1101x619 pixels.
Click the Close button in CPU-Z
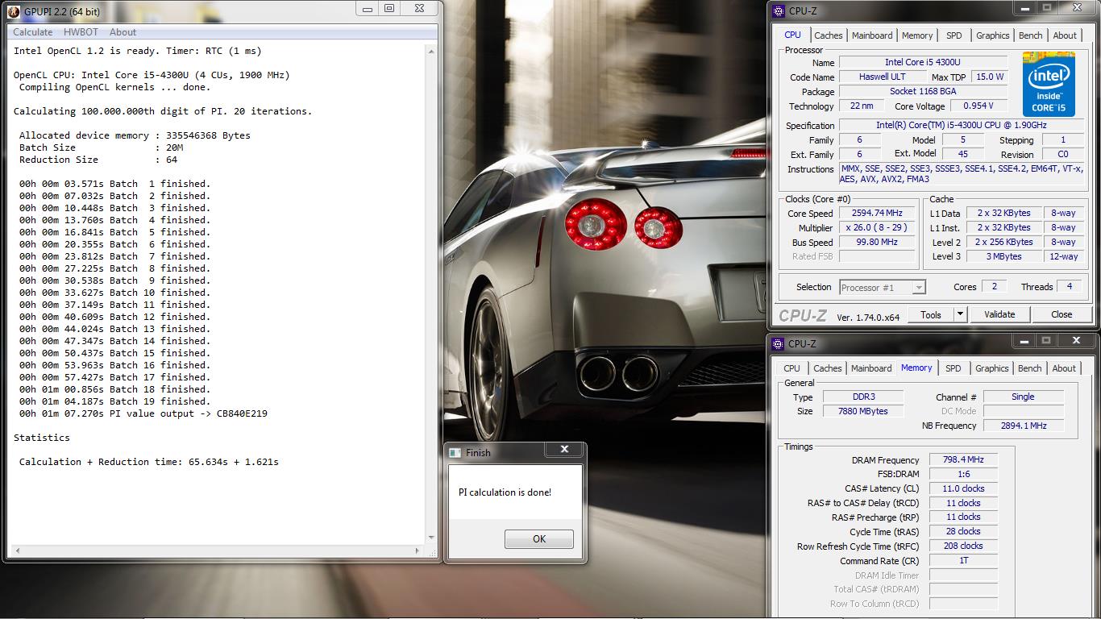pyautogui.click(x=1062, y=314)
